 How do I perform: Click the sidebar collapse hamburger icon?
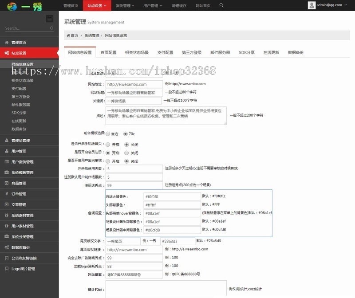(x=49, y=18)
